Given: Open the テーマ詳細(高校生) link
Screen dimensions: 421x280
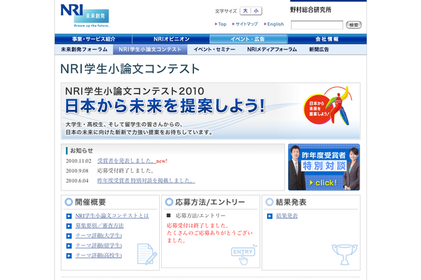Looking at the screenshot, I should [x=99, y=256].
